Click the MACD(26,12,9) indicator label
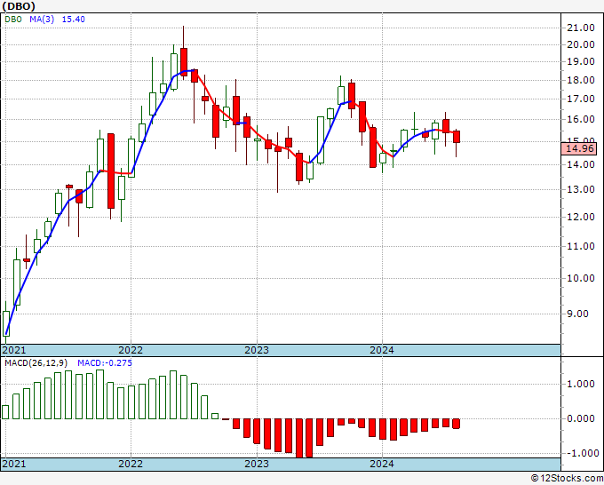The height and width of the screenshot is (485, 604). tap(36, 363)
